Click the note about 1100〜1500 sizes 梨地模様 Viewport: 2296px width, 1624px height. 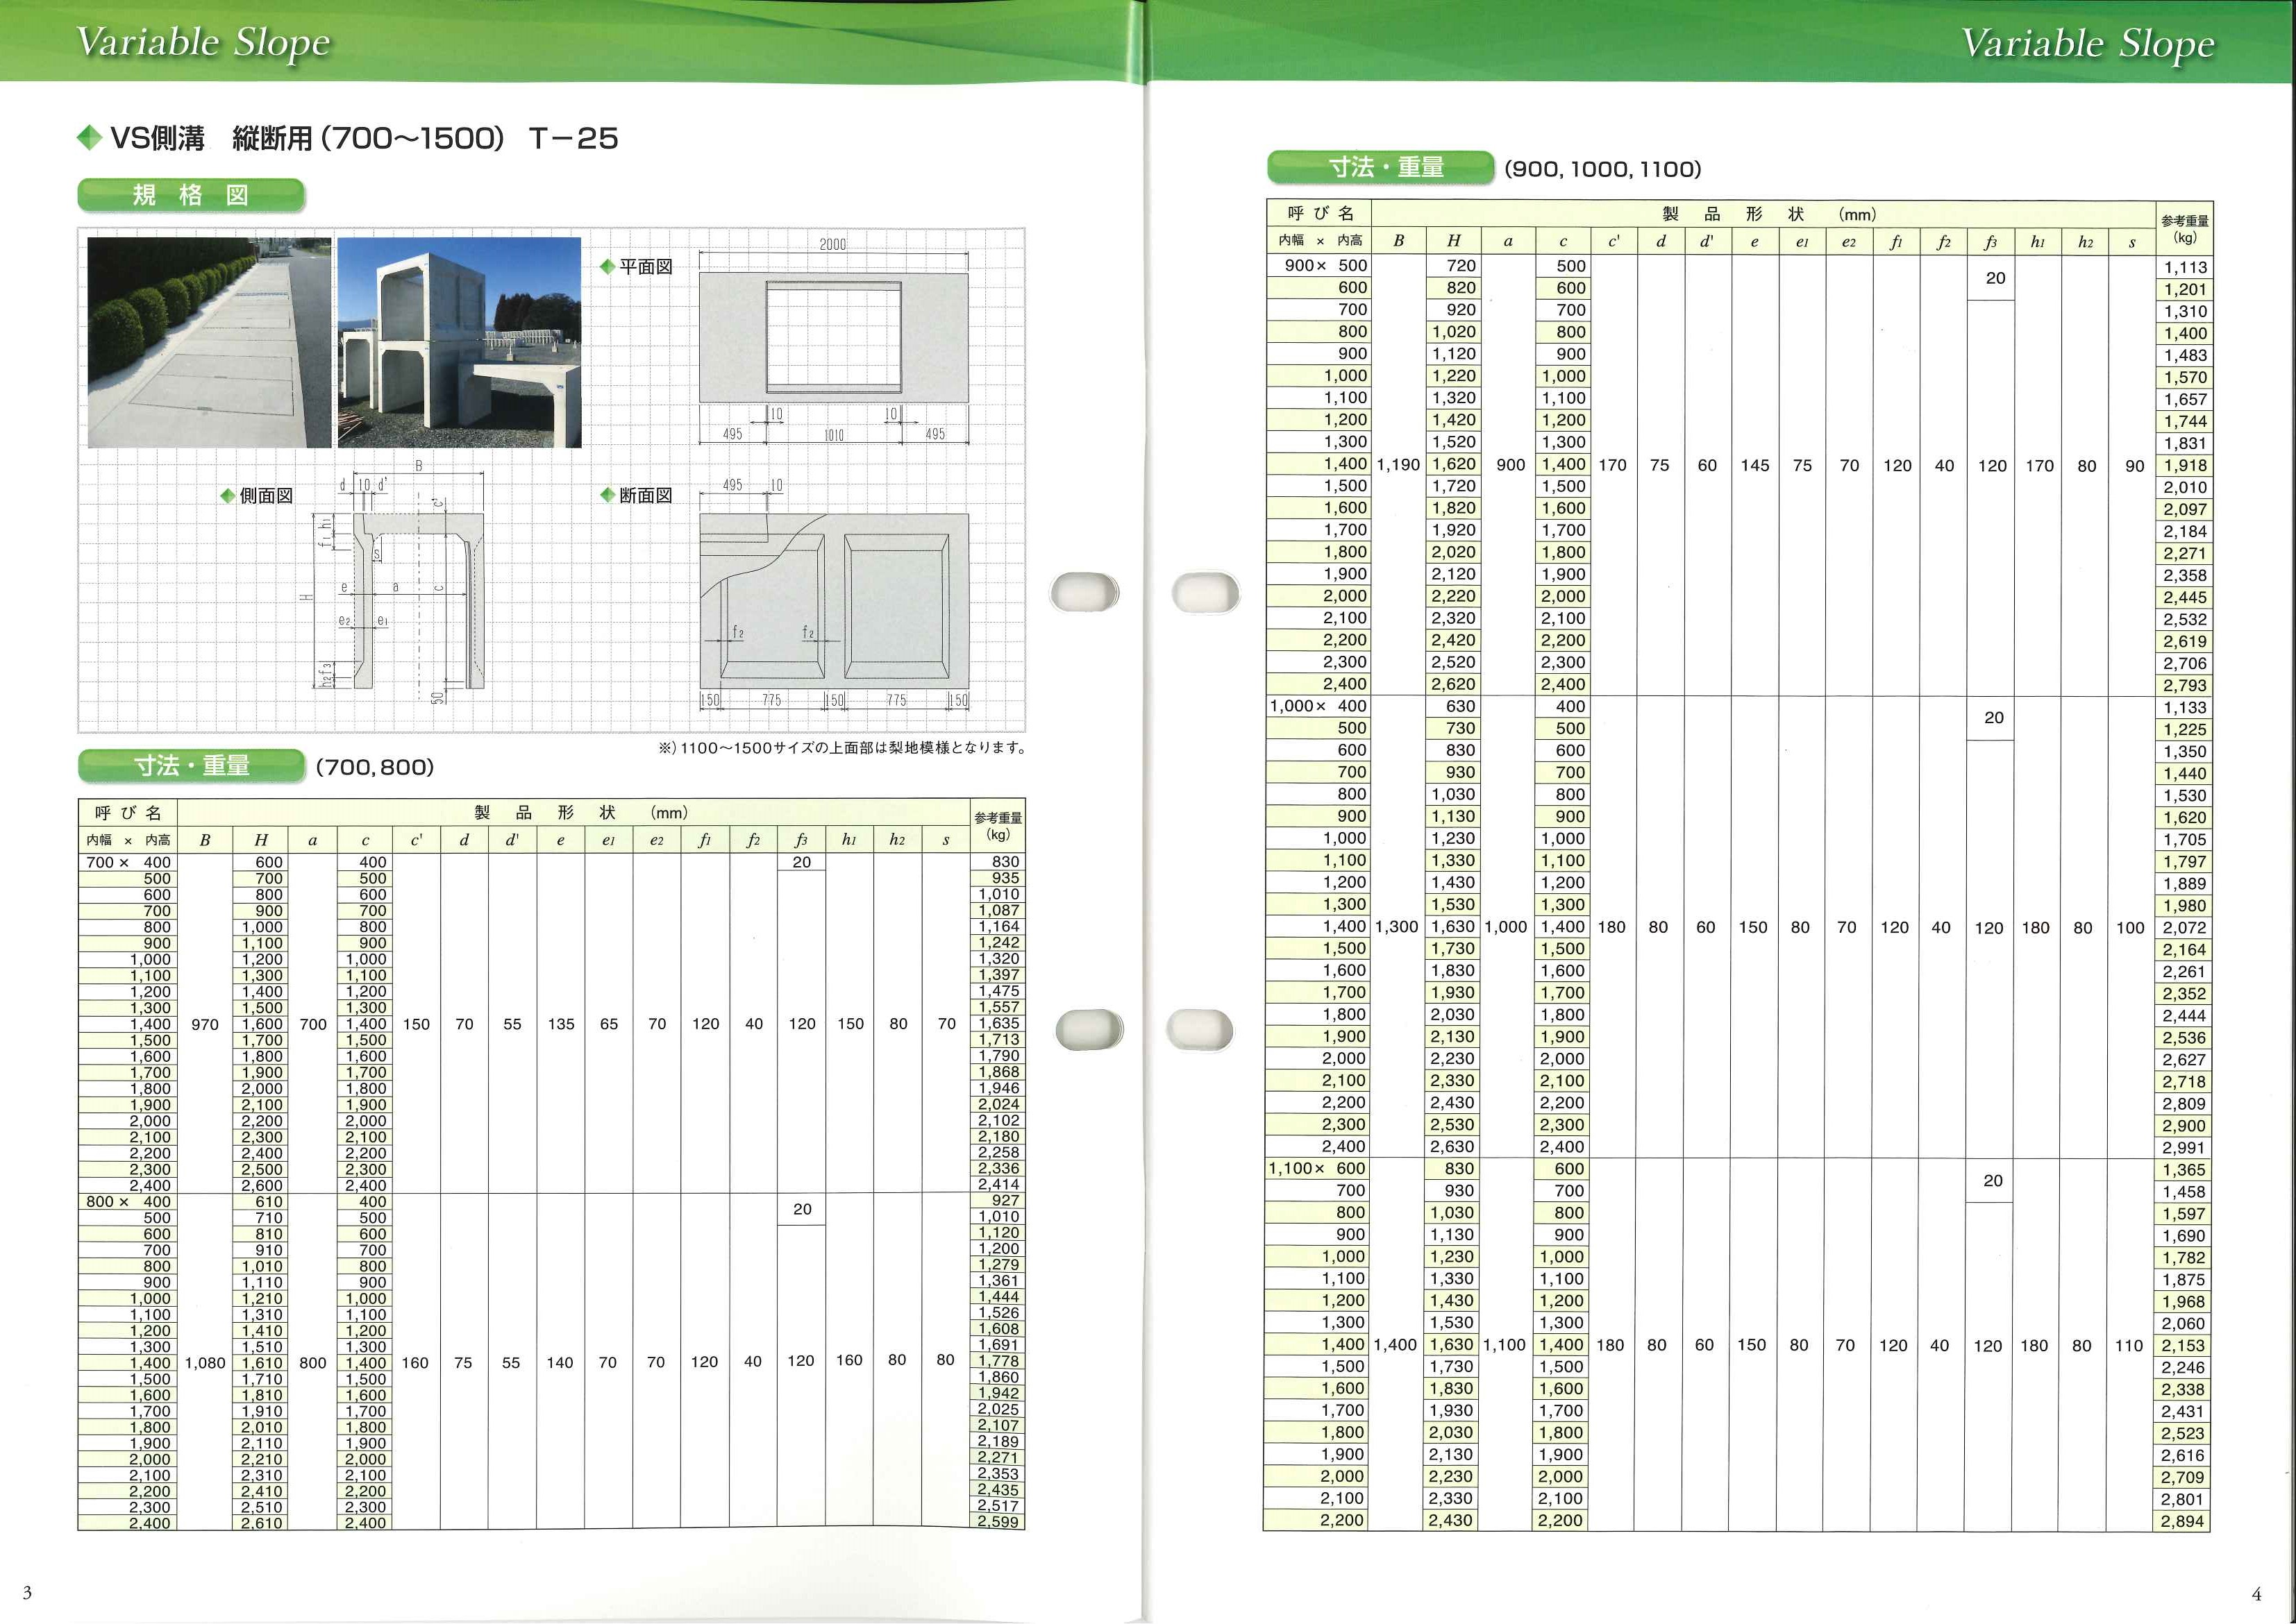click(842, 748)
